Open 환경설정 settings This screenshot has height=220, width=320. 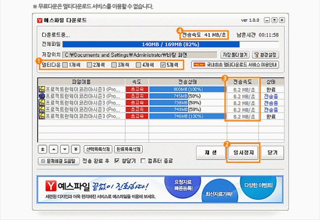[265, 55]
